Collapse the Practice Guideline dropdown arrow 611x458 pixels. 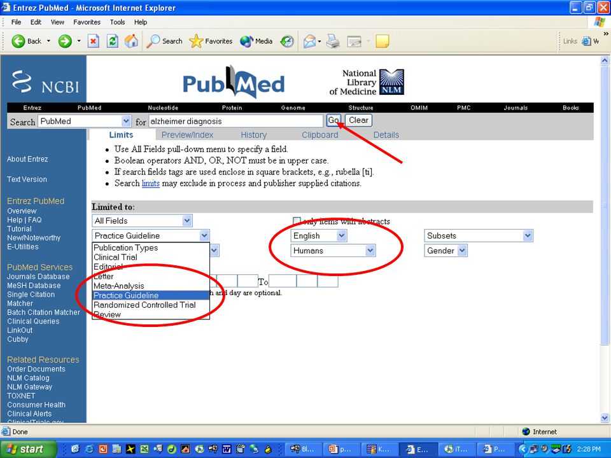[204, 235]
